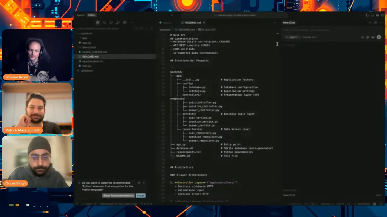Open chat history clock icon
Screen dimensions: 387x217
pos(376,23)
